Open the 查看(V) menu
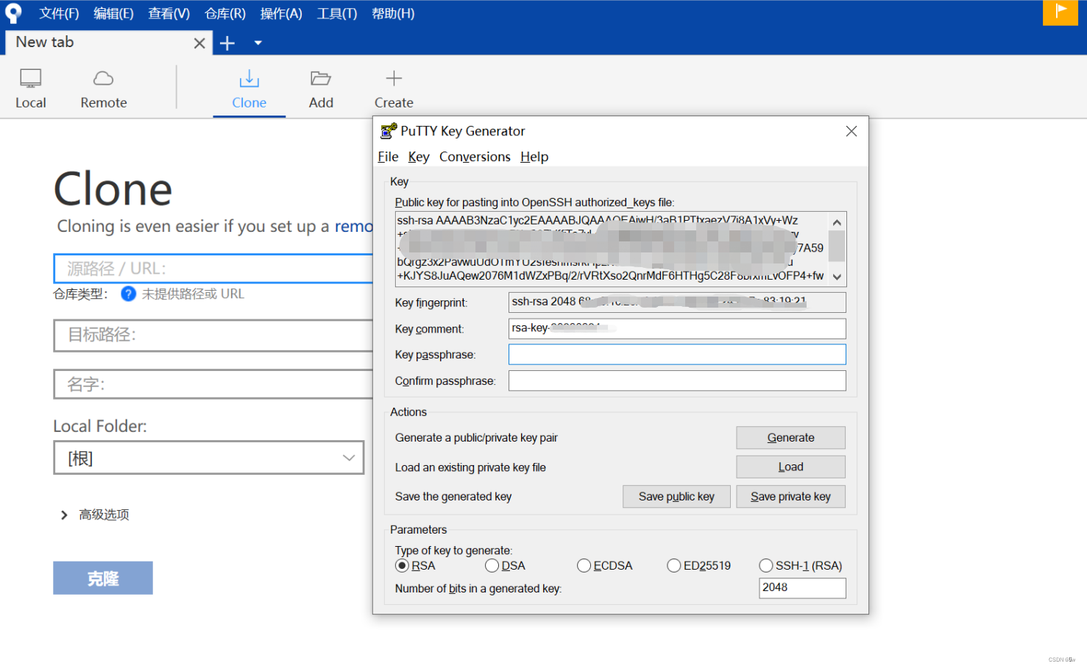Image resolution: width=1087 pixels, height=669 pixels. [169, 13]
